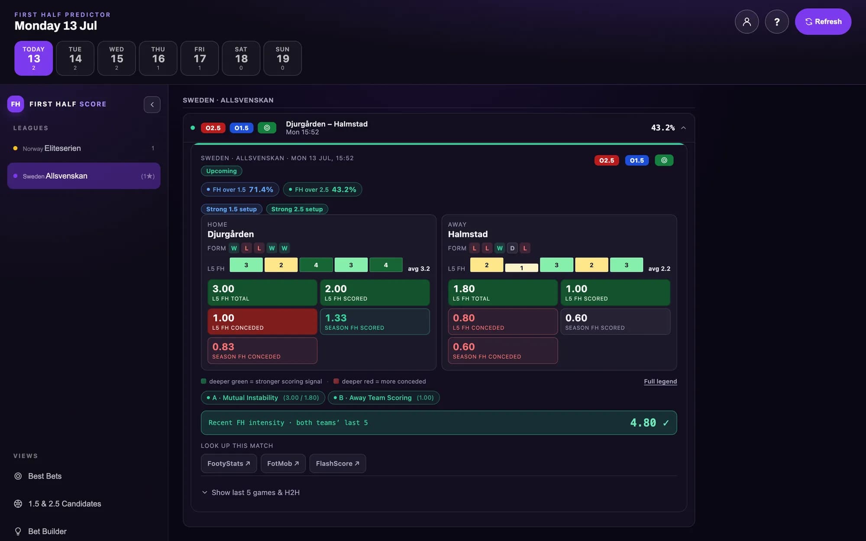The height and width of the screenshot is (541, 866).
Task: Switch to the Thu 16 date tab
Action: tap(158, 58)
